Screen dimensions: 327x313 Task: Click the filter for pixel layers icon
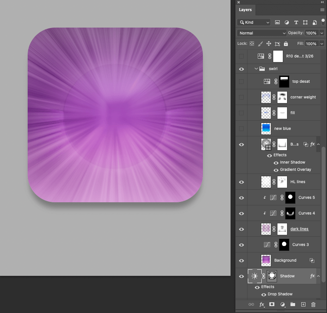(277, 23)
